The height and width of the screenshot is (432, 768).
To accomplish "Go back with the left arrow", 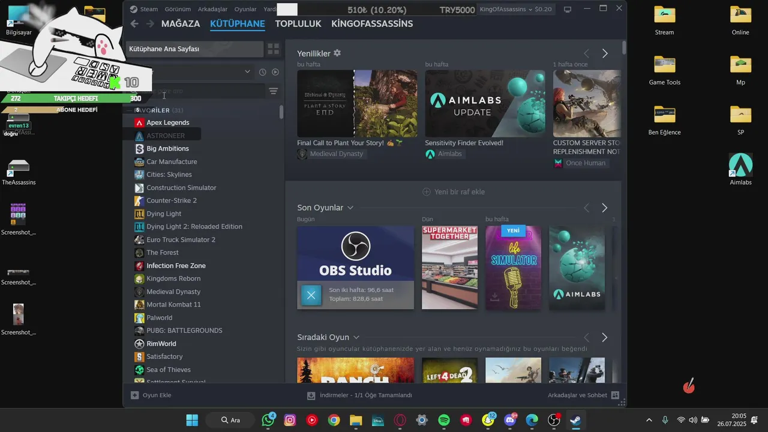I will point(134,23).
